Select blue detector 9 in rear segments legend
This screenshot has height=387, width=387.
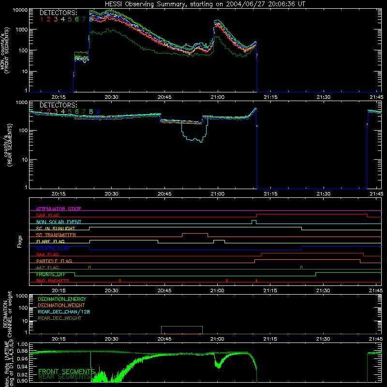pyautogui.click(x=98, y=112)
